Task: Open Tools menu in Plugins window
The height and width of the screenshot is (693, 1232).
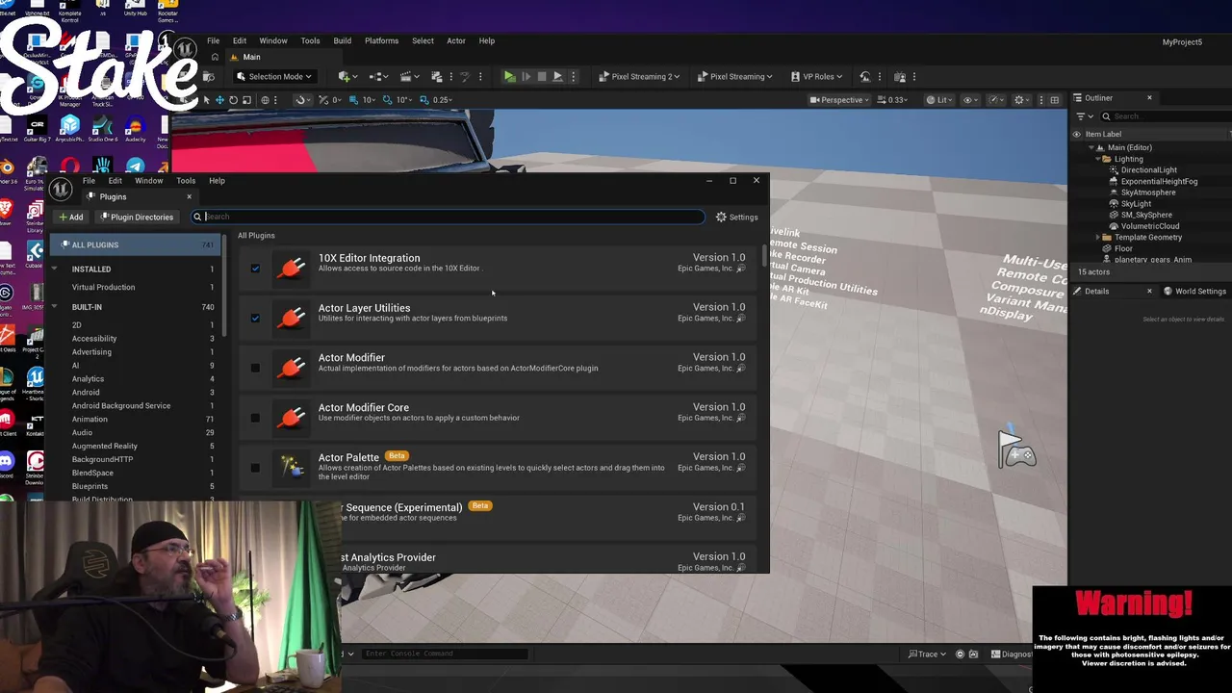Action: 186,181
